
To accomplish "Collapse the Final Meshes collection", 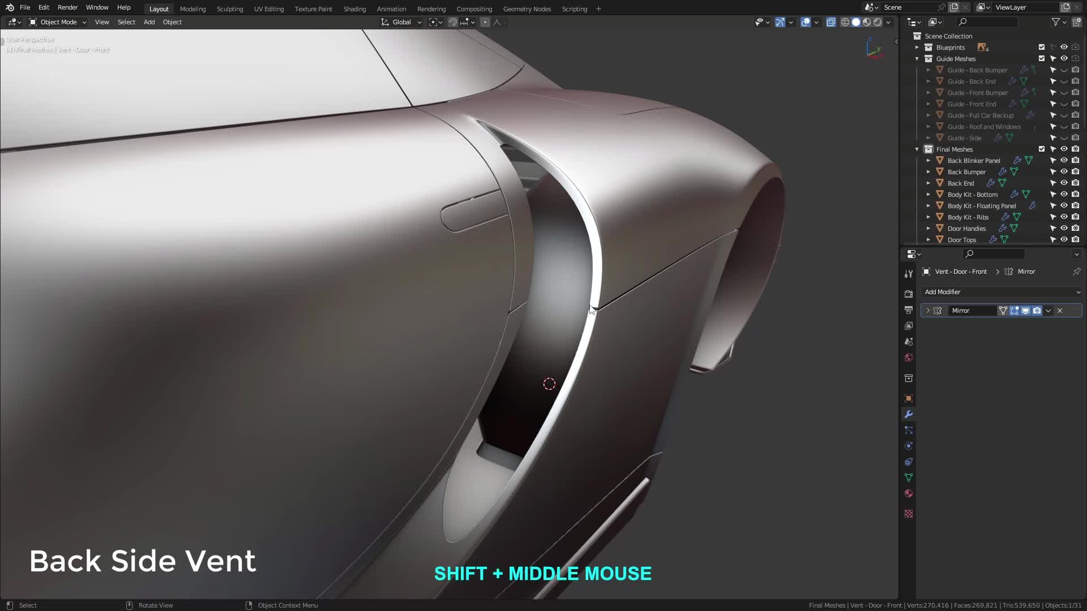I will click(x=917, y=149).
